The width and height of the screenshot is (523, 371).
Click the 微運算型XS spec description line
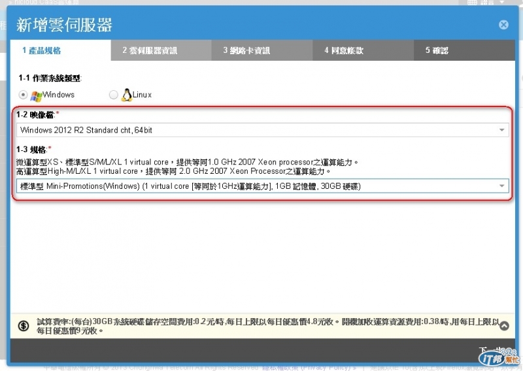[188, 163]
